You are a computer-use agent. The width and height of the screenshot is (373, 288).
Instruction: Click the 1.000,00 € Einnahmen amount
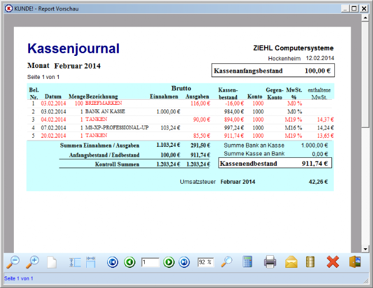click(x=168, y=112)
